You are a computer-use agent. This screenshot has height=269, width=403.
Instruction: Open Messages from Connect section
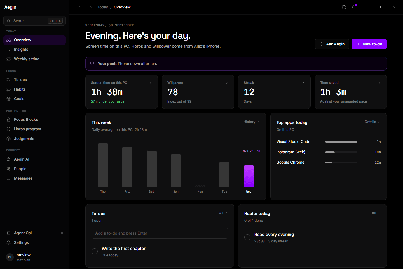[35, 178]
